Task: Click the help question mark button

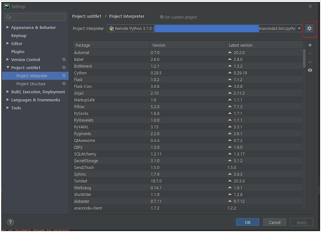Action: click(10, 222)
